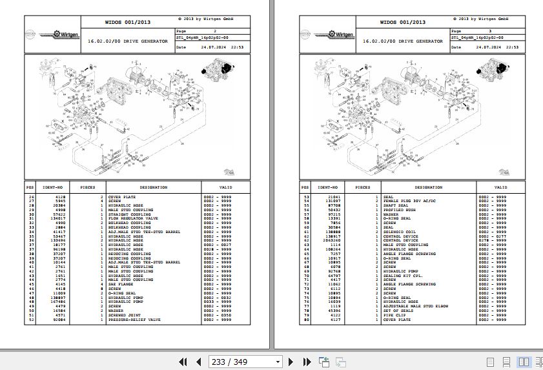Viewport: 543px width, 370px height.
Task: Click the IDENT-NO column header on page 2
Action: [x=53, y=187]
